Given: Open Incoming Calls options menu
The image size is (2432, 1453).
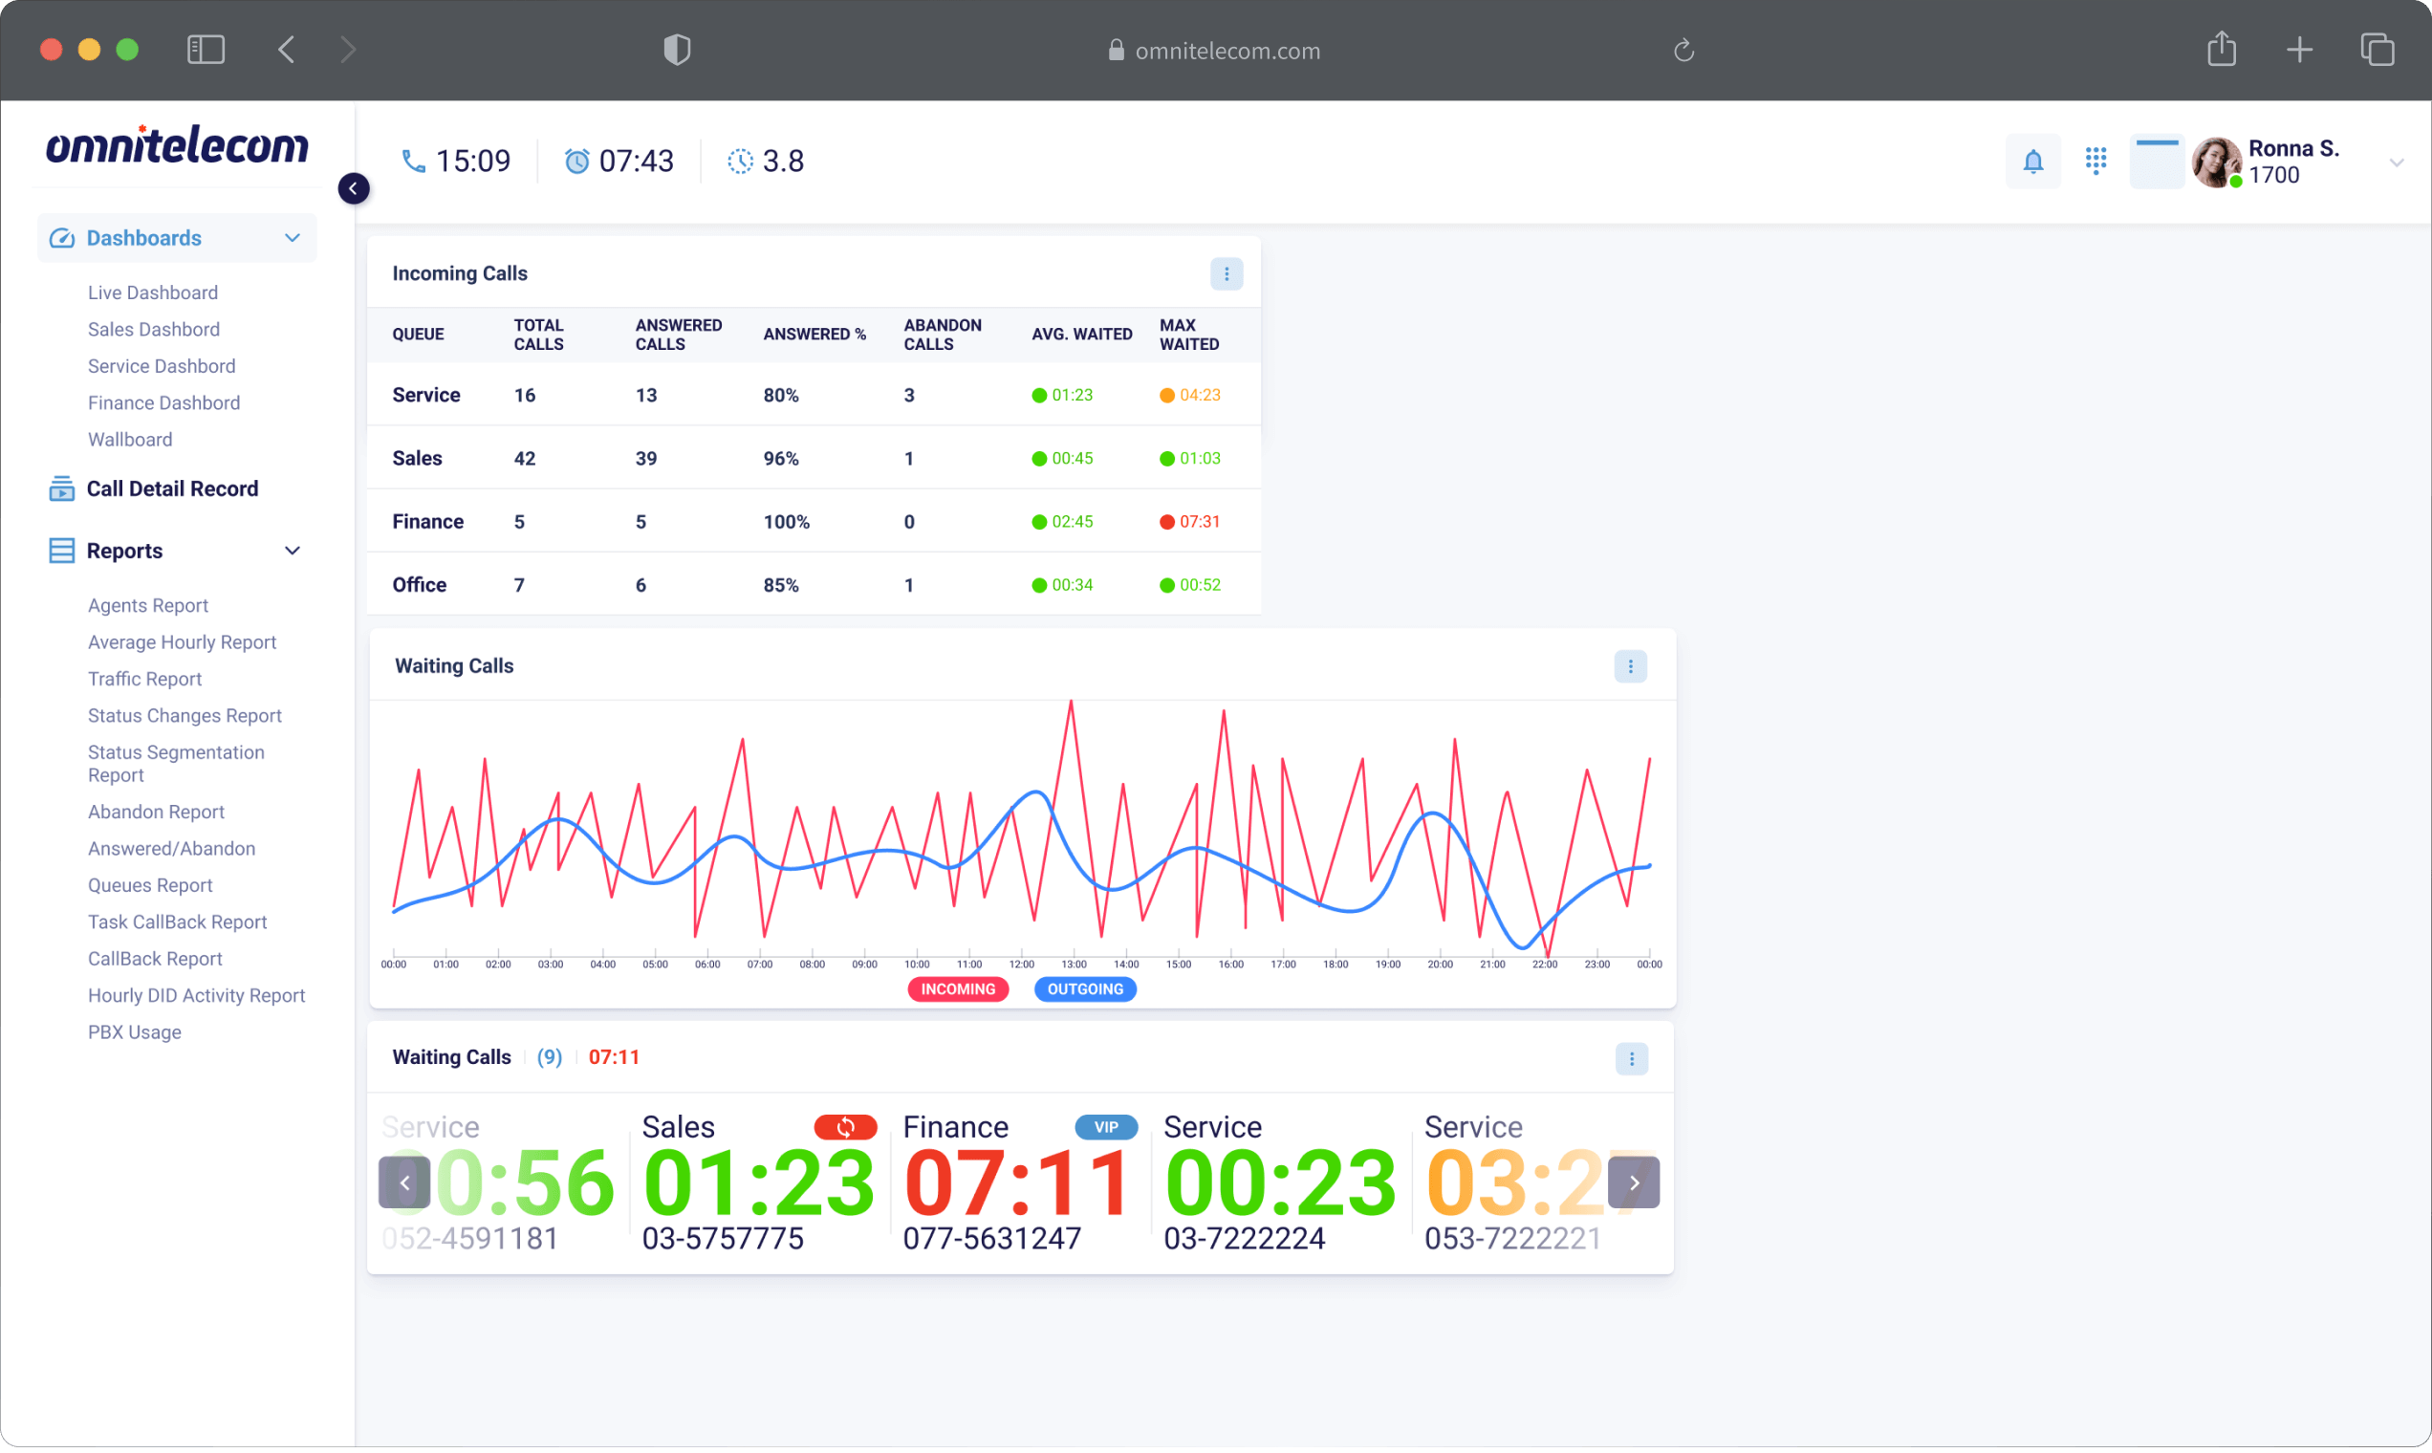Looking at the screenshot, I should point(1226,274).
